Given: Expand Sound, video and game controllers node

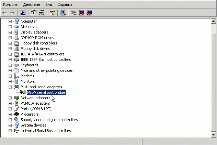Looking at the screenshot, I should coord(10,120).
